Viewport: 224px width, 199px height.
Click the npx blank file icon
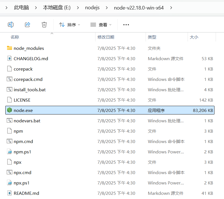tap(10, 162)
